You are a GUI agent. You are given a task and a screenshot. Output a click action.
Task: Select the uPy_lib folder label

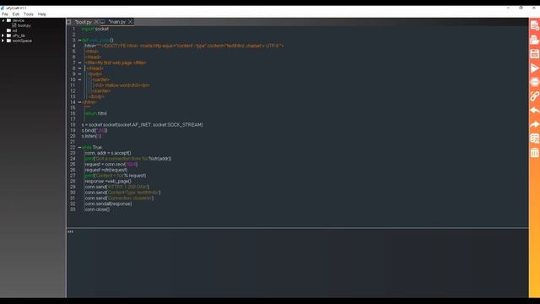(19, 35)
